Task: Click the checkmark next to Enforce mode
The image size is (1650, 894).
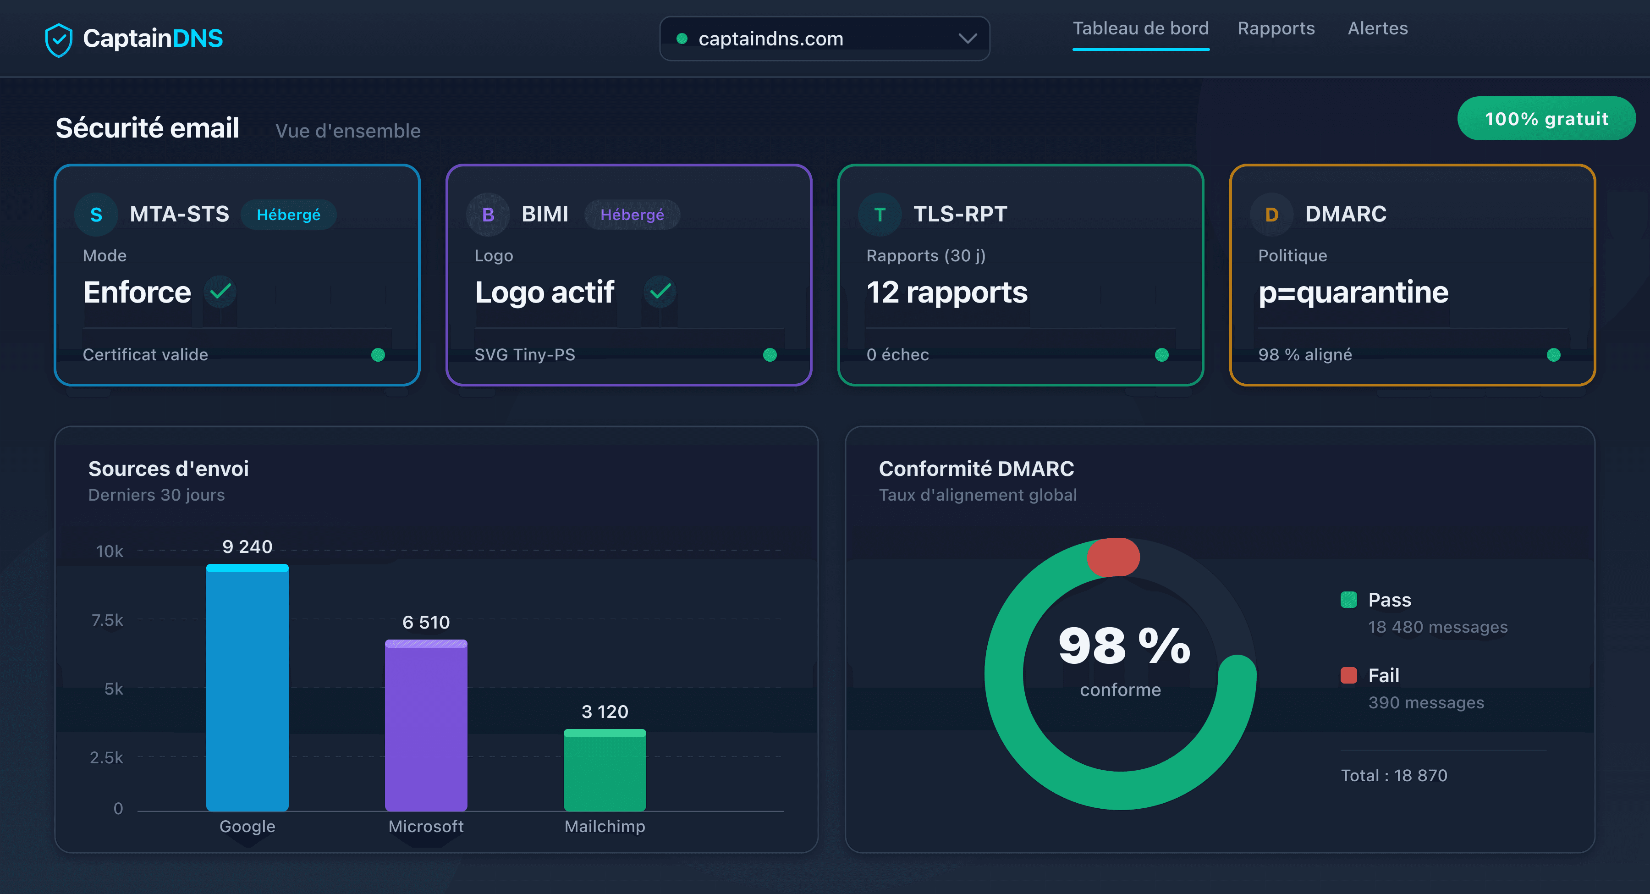Action: pyautogui.click(x=220, y=292)
